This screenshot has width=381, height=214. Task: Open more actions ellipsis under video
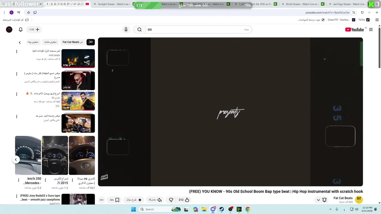pyautogui.click(x=102, y=200)
